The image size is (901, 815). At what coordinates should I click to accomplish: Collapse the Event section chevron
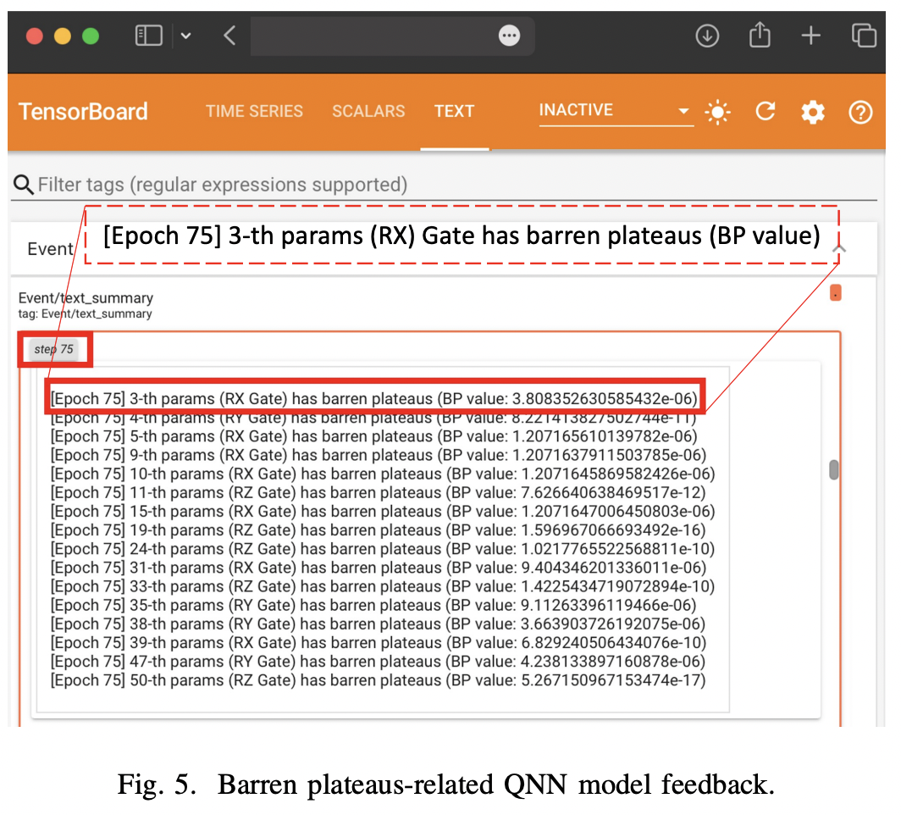coord(840,248)
